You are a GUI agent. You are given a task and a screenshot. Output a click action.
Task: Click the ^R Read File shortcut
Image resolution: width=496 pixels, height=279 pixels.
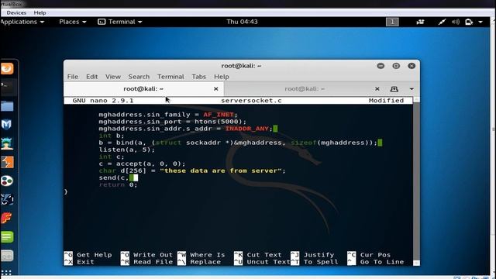(146, 262)
